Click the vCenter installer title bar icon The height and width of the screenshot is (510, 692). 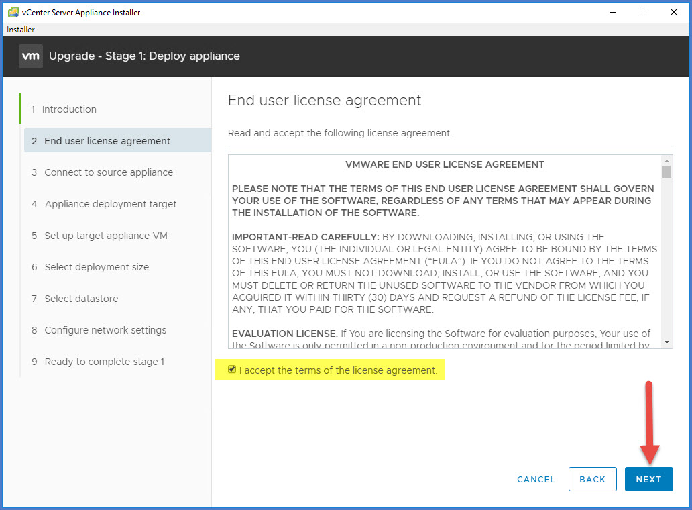[x=13, y=12]
